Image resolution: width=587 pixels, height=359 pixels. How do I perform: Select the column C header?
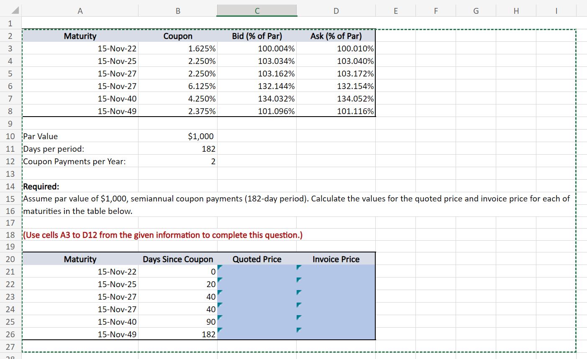tap(256, 10)
